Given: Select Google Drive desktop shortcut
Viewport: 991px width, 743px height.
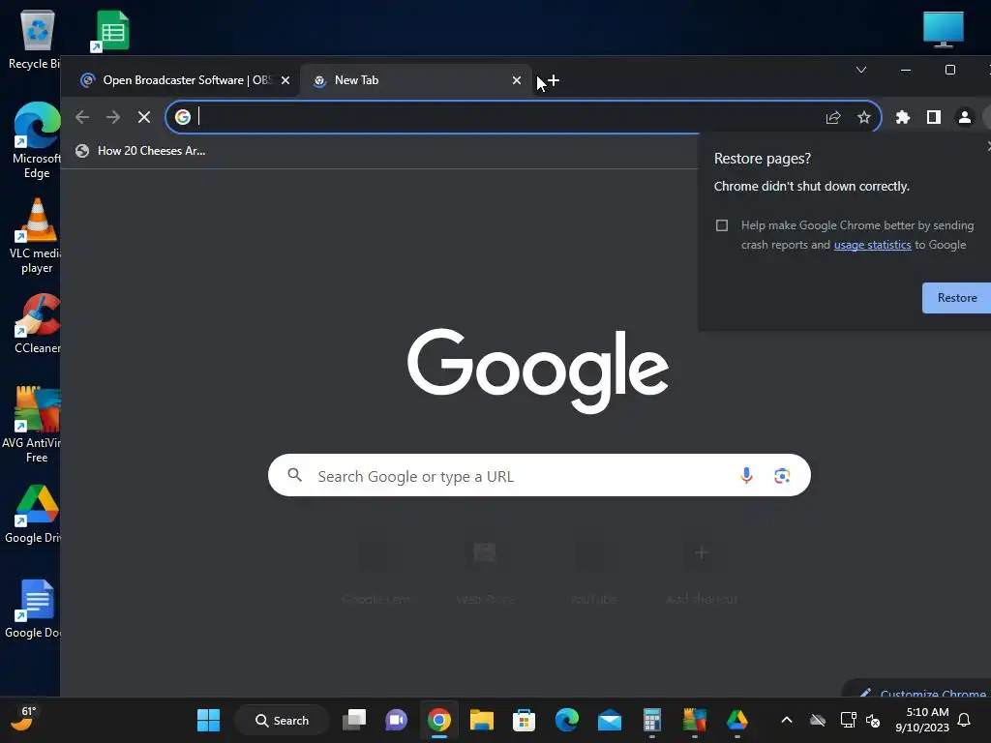Looking at the screenshot, I should coord(34,515).
